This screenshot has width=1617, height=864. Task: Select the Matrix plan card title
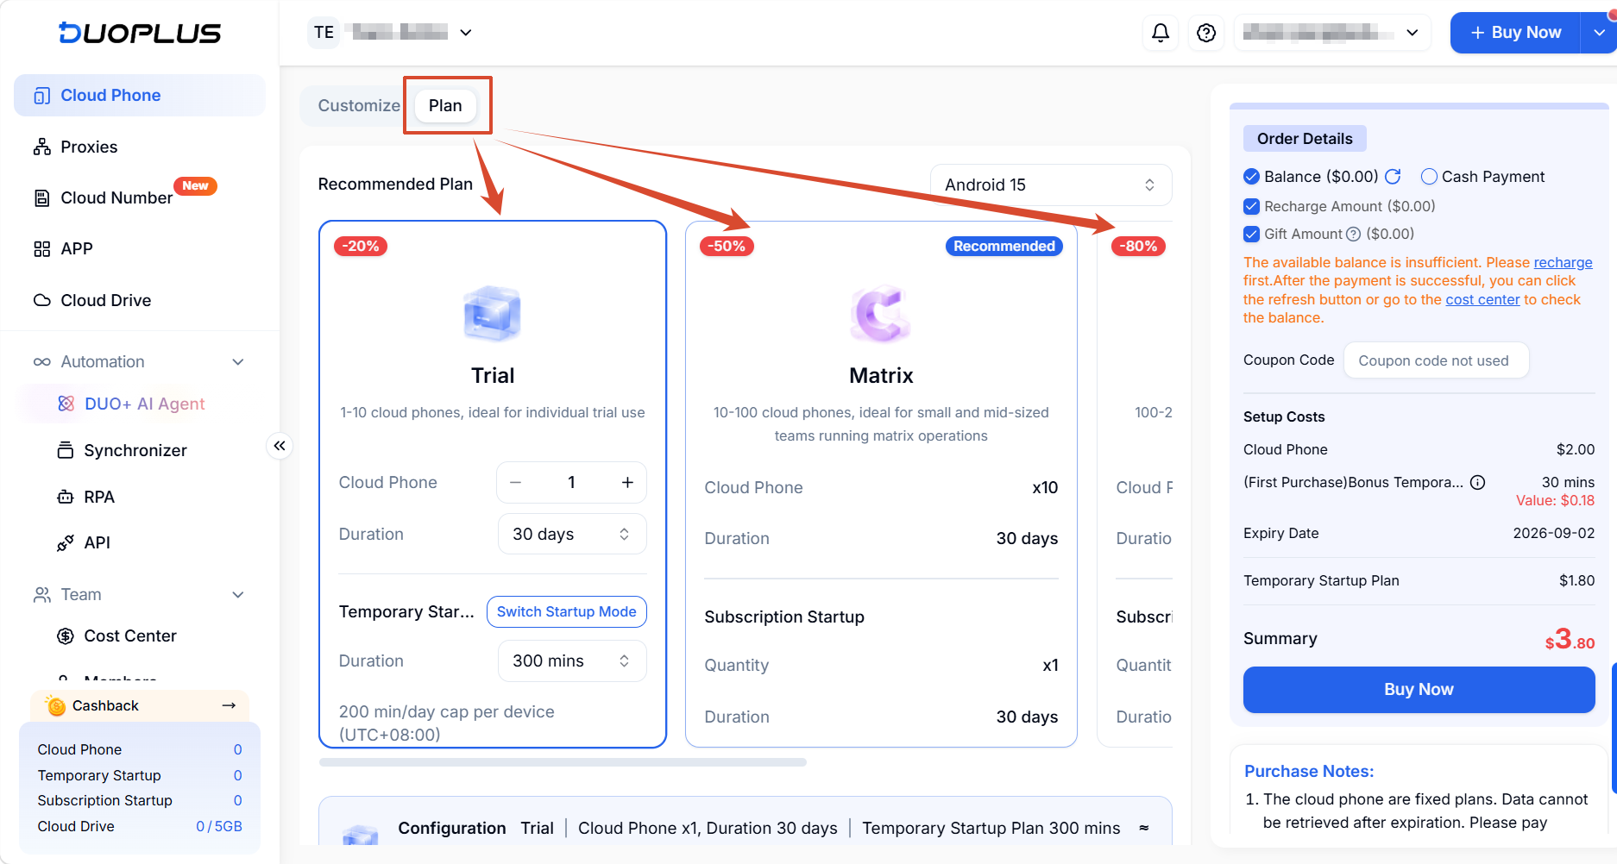[881, 376]
